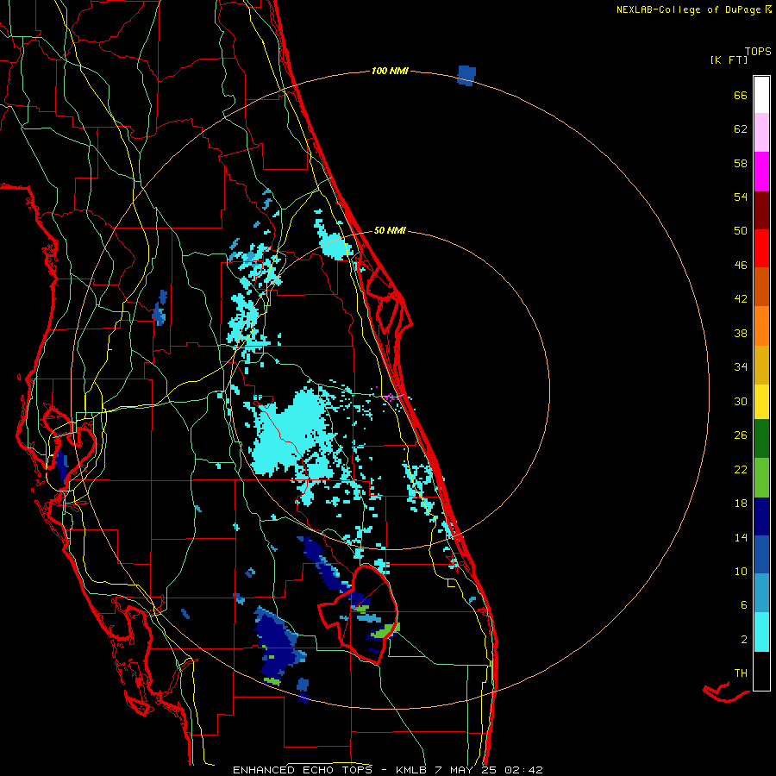776x776 pixels.
Task: Click the '42' legend value
Action: [x=741, y=299]
